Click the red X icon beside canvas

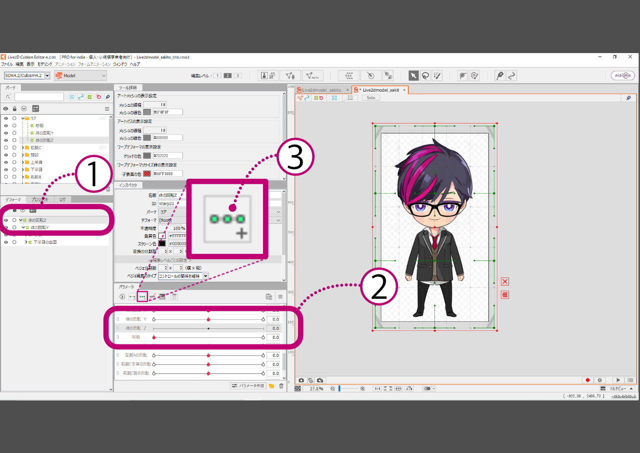coord(505,281)
